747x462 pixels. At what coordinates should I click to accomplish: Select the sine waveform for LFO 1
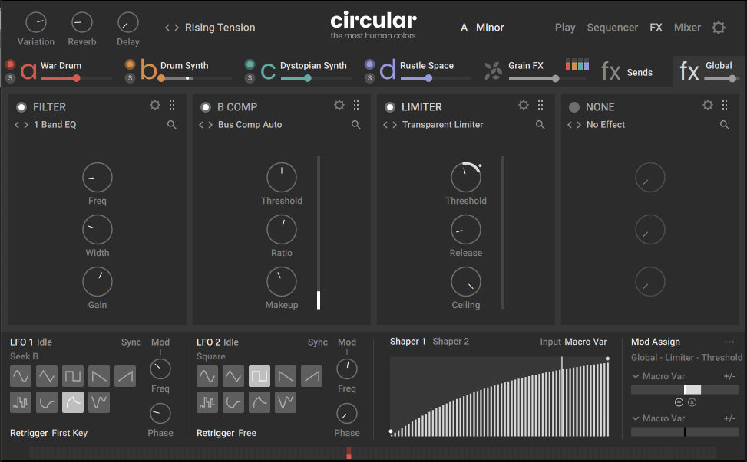click(x=20, y=375)
